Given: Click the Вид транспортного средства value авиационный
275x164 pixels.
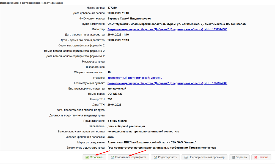Looking at the screenshot, I should tap(117, 88).
